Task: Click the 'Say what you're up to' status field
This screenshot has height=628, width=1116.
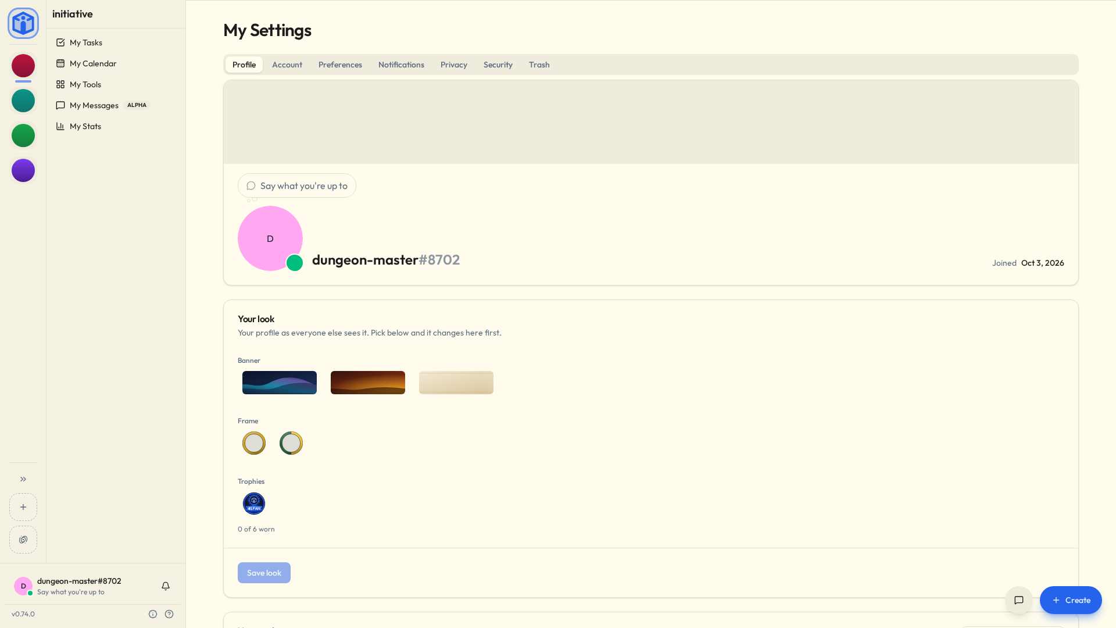Action: coord(297,185)
